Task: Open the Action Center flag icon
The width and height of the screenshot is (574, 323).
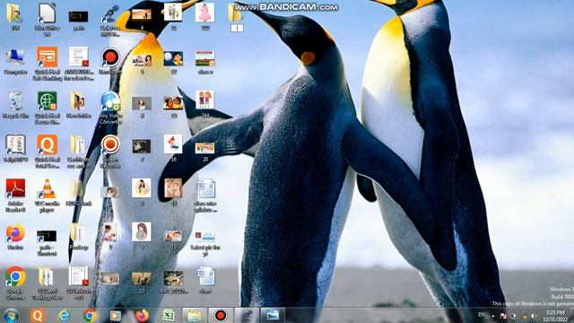Action: click(x=503, y=316)
